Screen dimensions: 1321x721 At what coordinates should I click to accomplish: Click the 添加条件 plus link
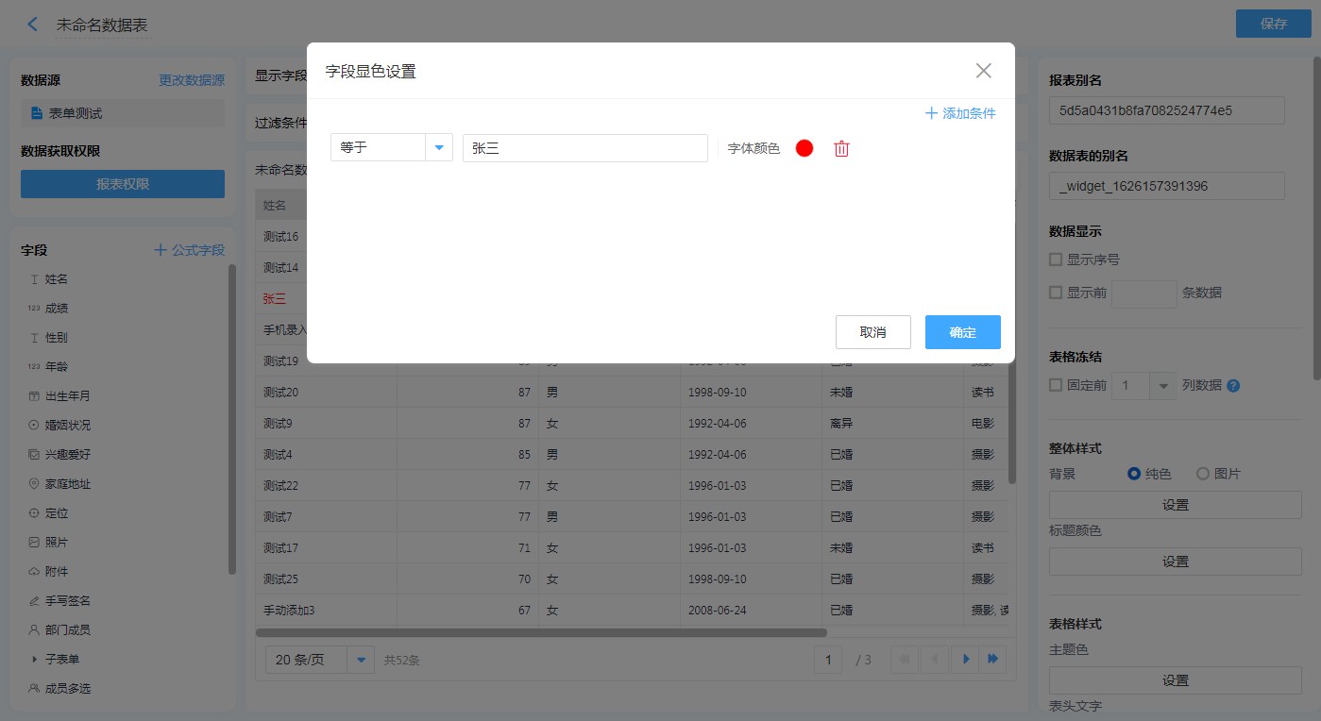coord(959,113)
